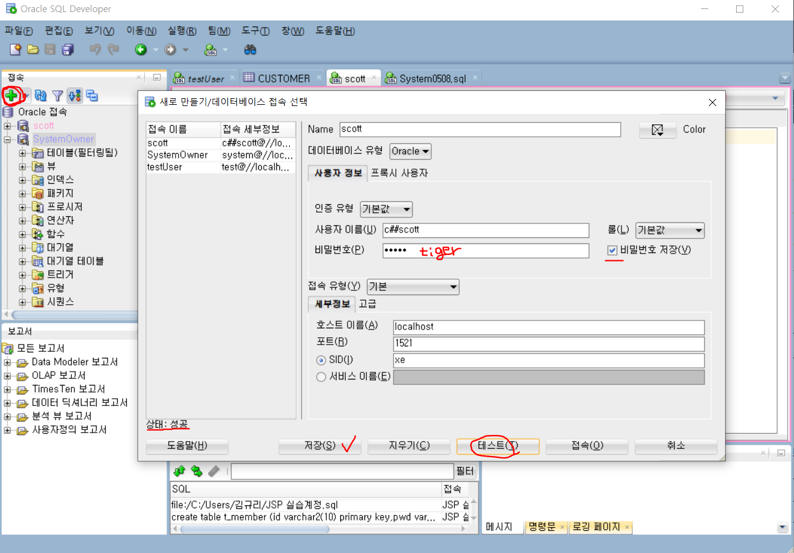Close the scott worksheet tab
The width and height of the screenshot is (794, 553).
pos(374,78)
